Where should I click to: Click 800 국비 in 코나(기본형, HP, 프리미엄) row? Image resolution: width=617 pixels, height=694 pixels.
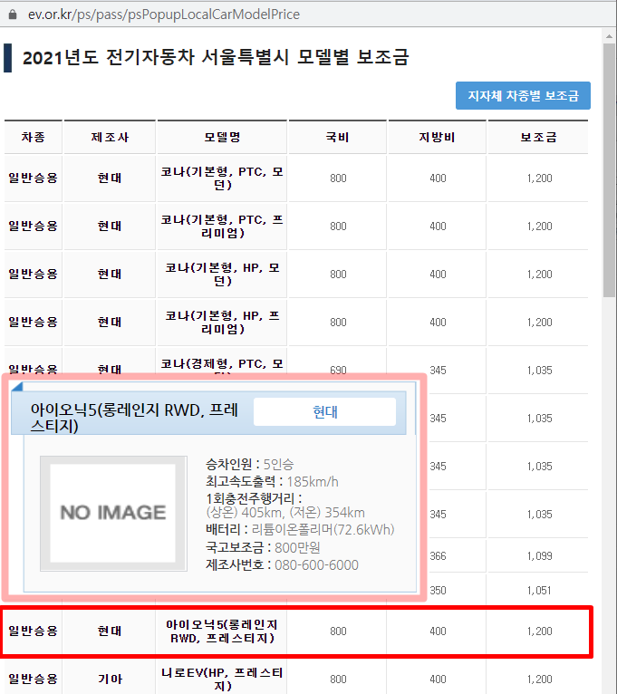click(x=338, y=323)
